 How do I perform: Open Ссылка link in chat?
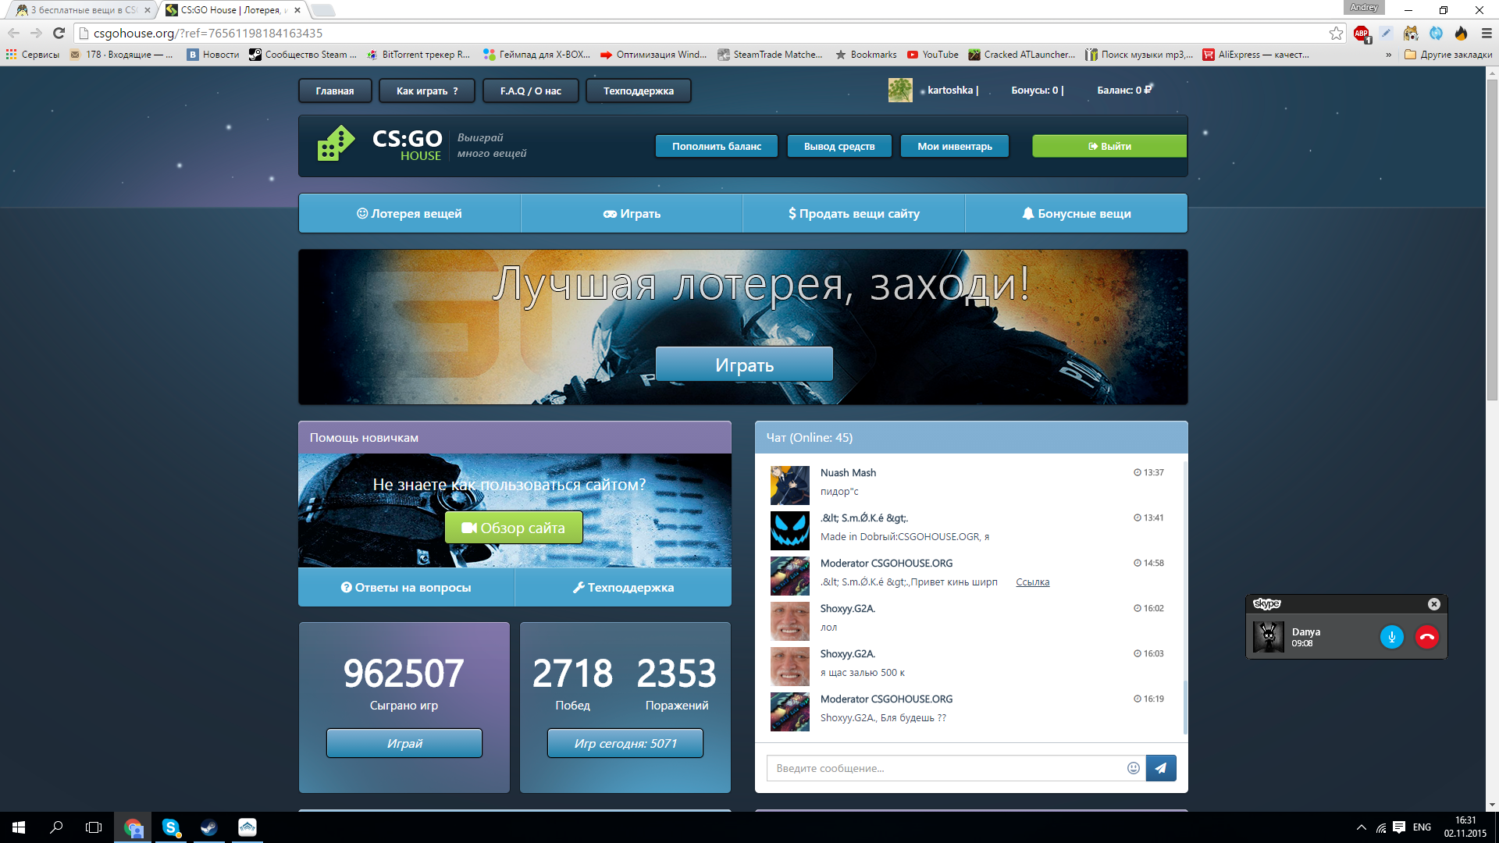pyautogui.click(x=1032, y=582)
